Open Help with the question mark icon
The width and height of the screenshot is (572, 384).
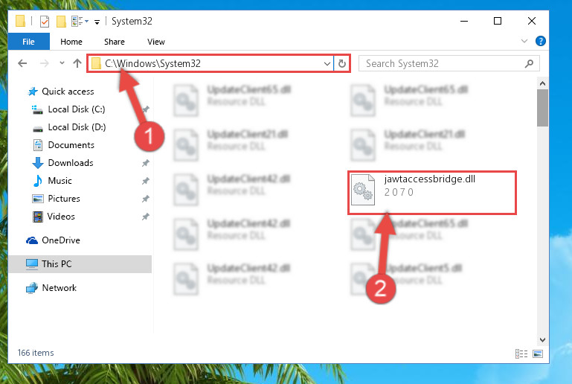[540, 41]
